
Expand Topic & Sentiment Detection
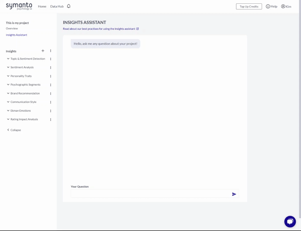pyautogui.click(x=8, y=59)
